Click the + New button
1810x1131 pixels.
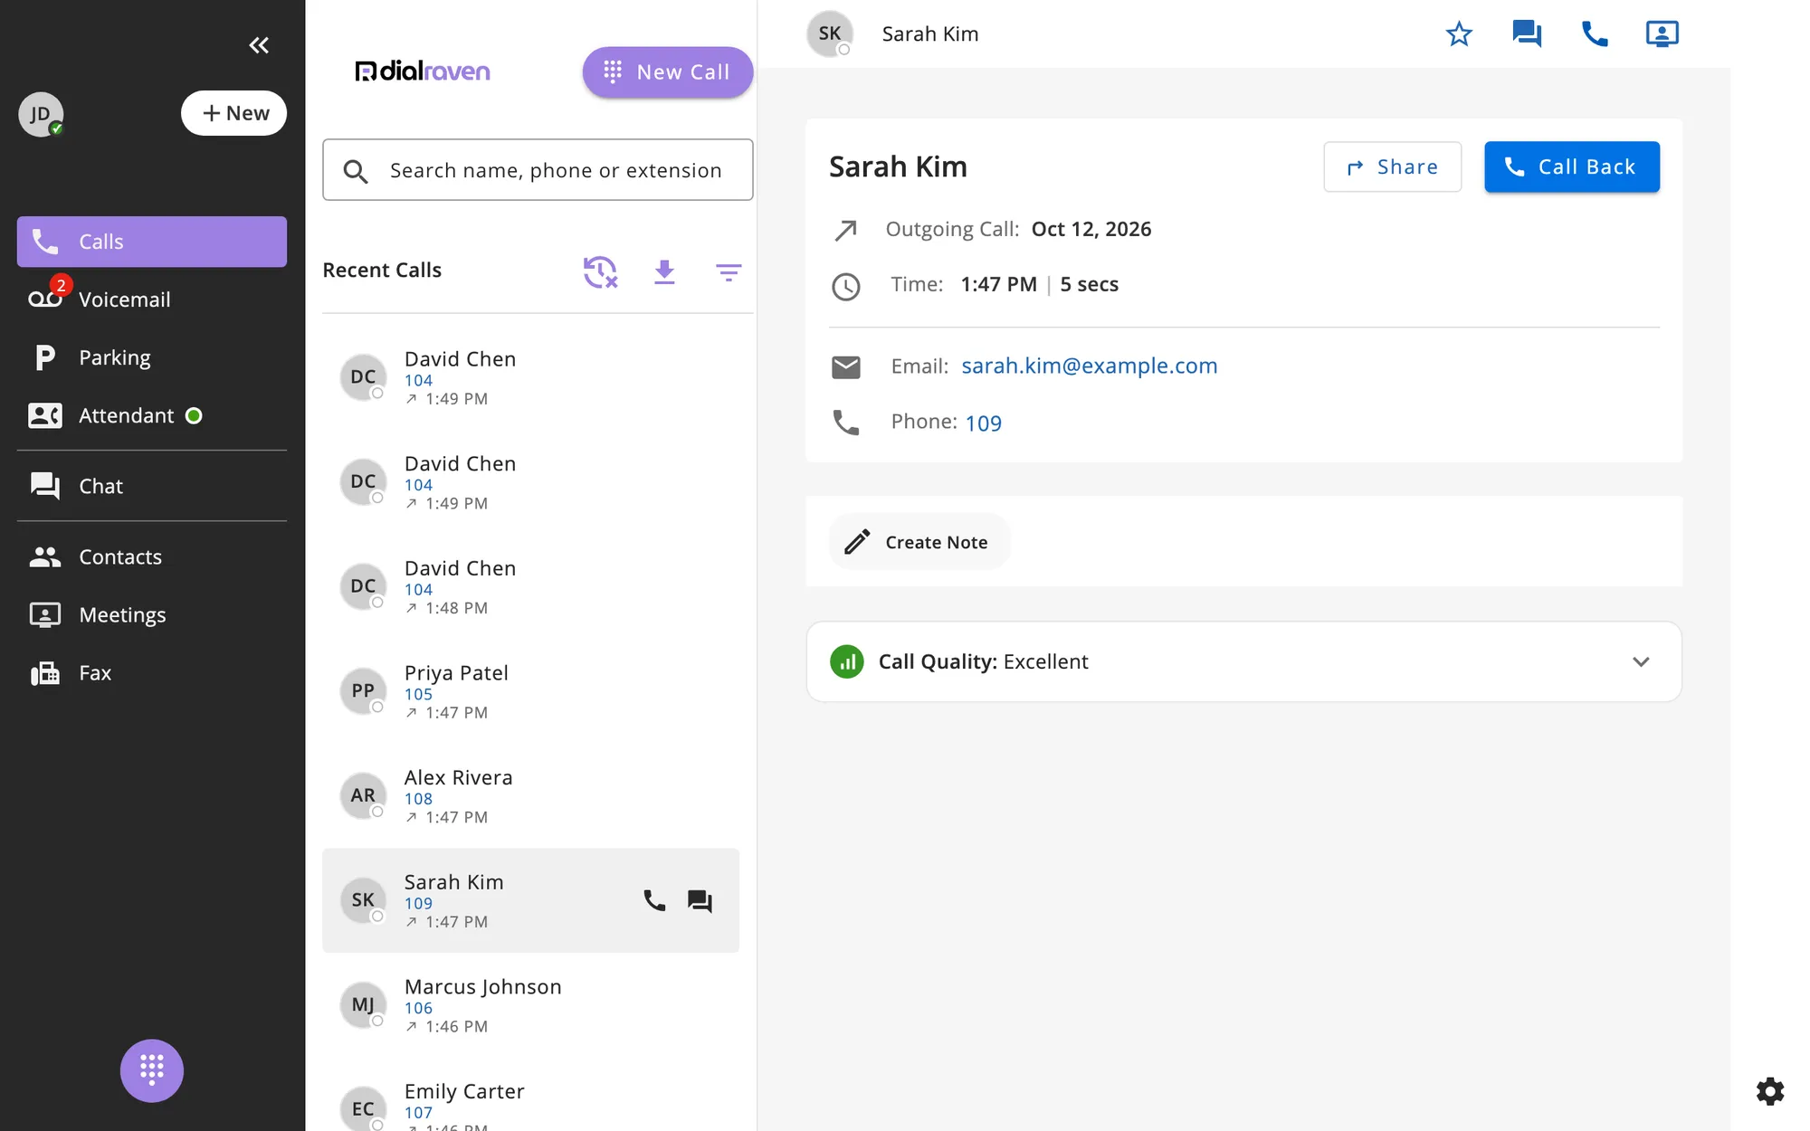tap(233, 113)
